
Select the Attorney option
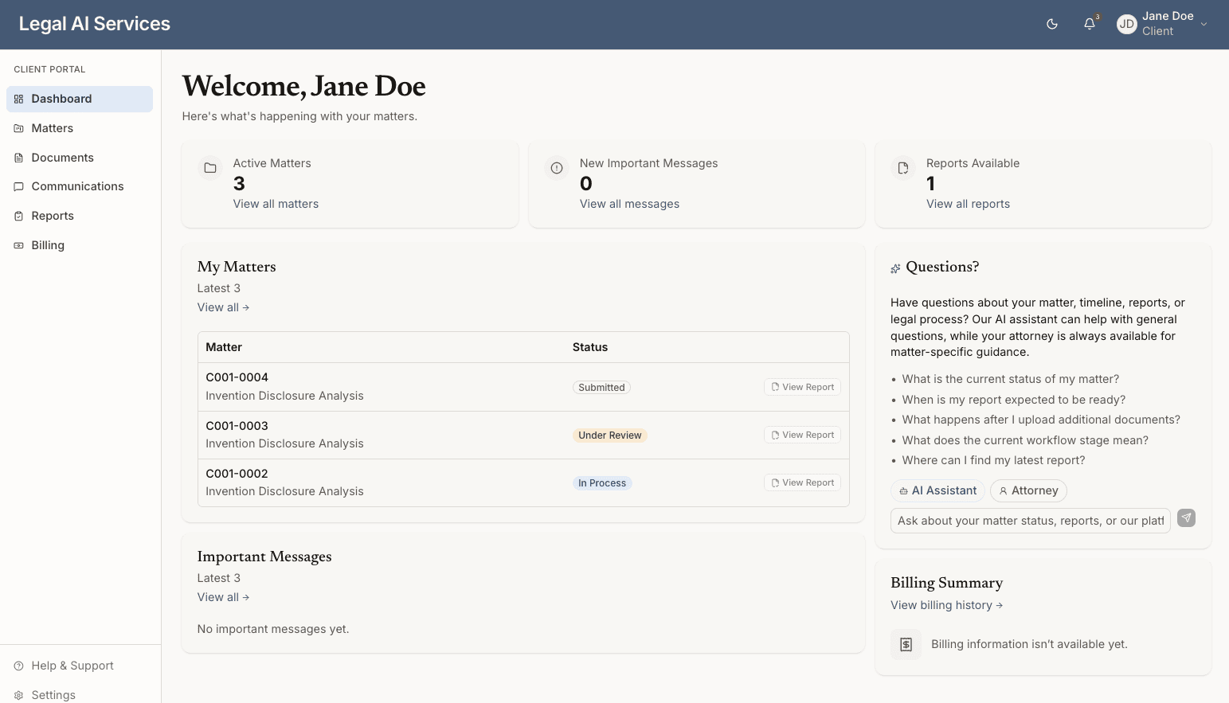click(1028, 490)
